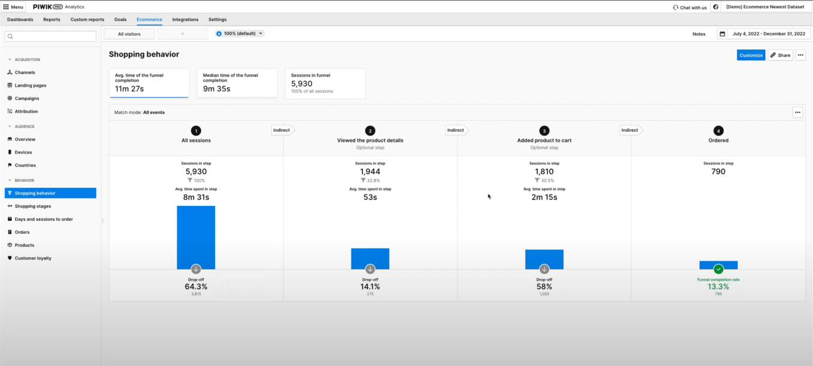Collapse the Acquisition sidebar section
Viewport: 813px width, 366px height.
[10, 60]
